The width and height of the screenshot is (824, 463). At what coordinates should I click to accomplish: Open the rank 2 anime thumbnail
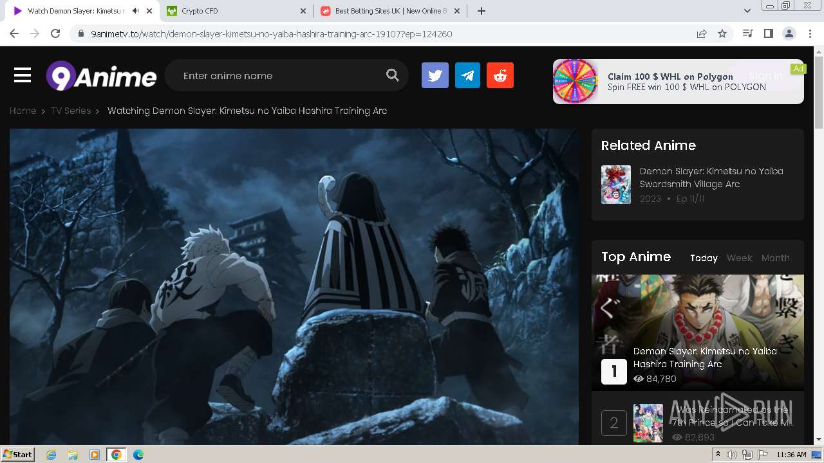(x=648, y=423)
